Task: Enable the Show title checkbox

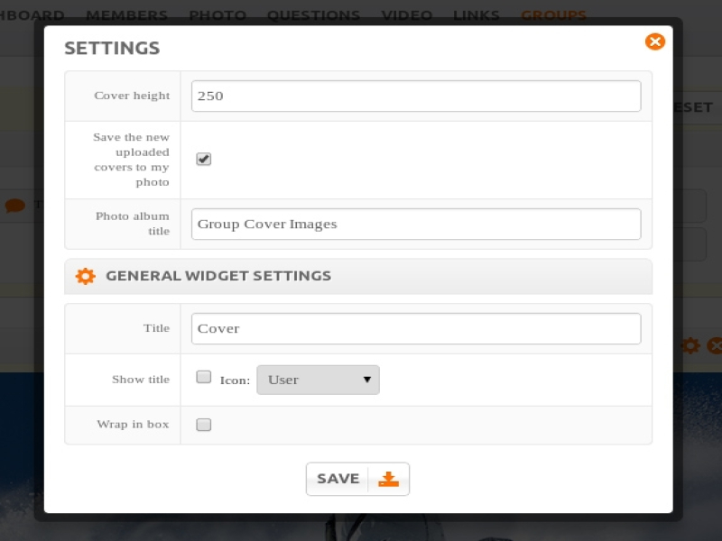Action: [x=204, y=378]
